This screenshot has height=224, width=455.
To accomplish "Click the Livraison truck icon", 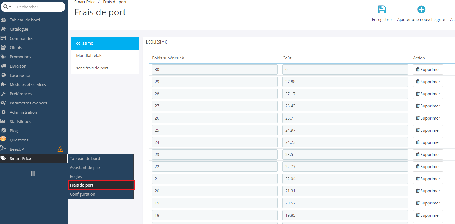I will tap(3, 66).
